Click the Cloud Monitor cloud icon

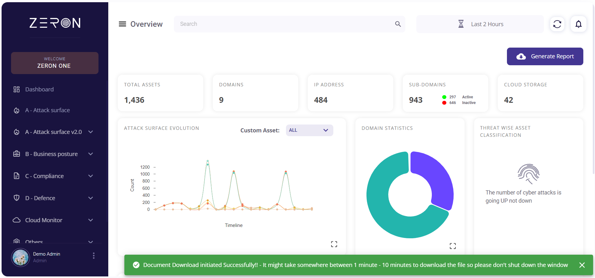click(16, 220)
